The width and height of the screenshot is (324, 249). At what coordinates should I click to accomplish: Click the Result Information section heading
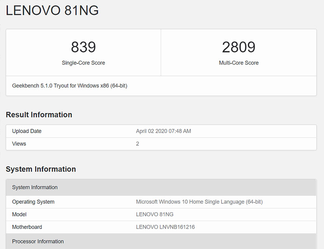coord(39,115)
